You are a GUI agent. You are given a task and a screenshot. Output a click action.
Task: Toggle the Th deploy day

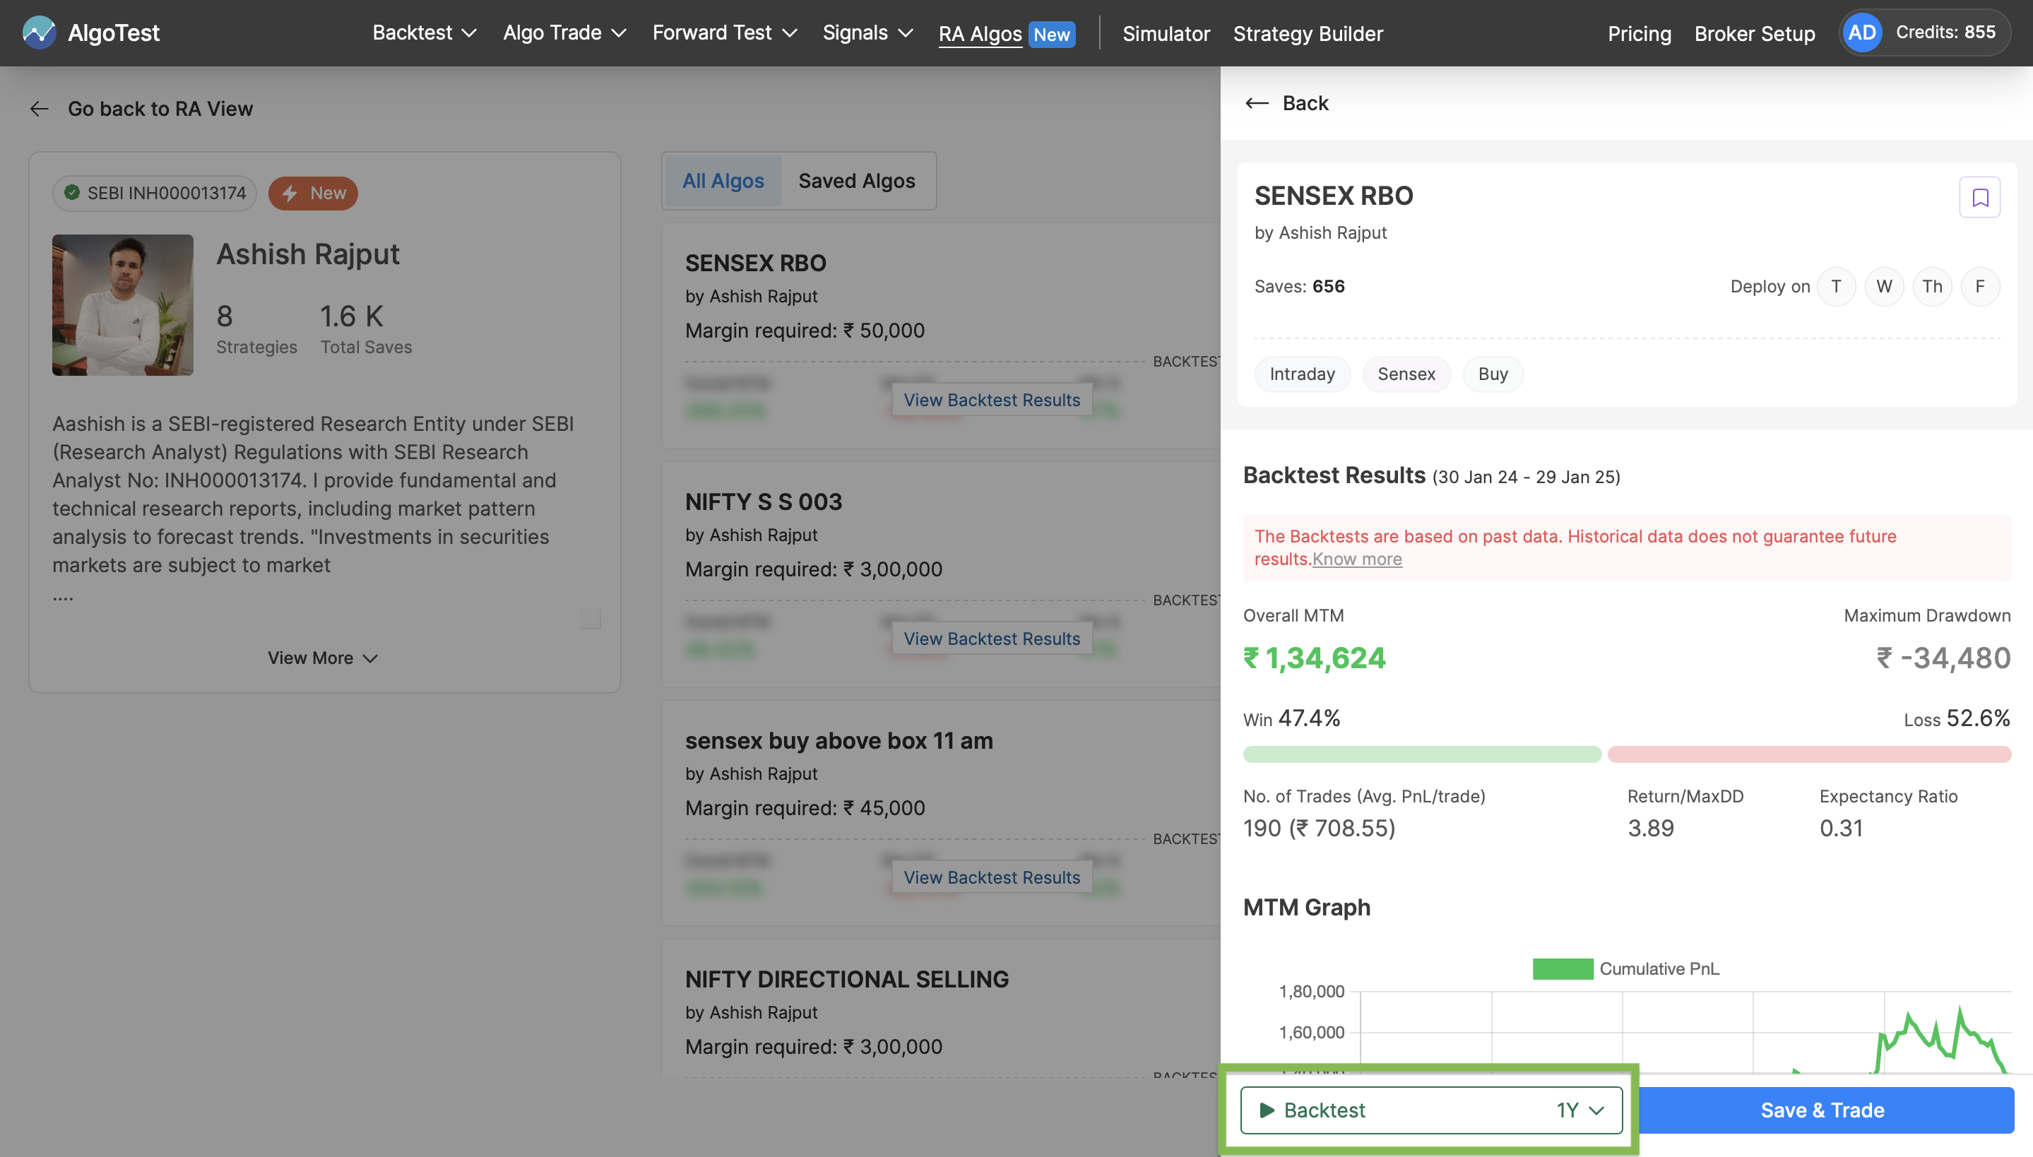point(1932,286)
